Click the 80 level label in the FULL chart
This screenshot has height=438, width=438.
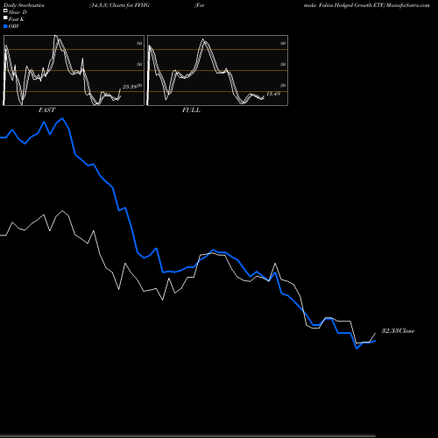point(283,43)
